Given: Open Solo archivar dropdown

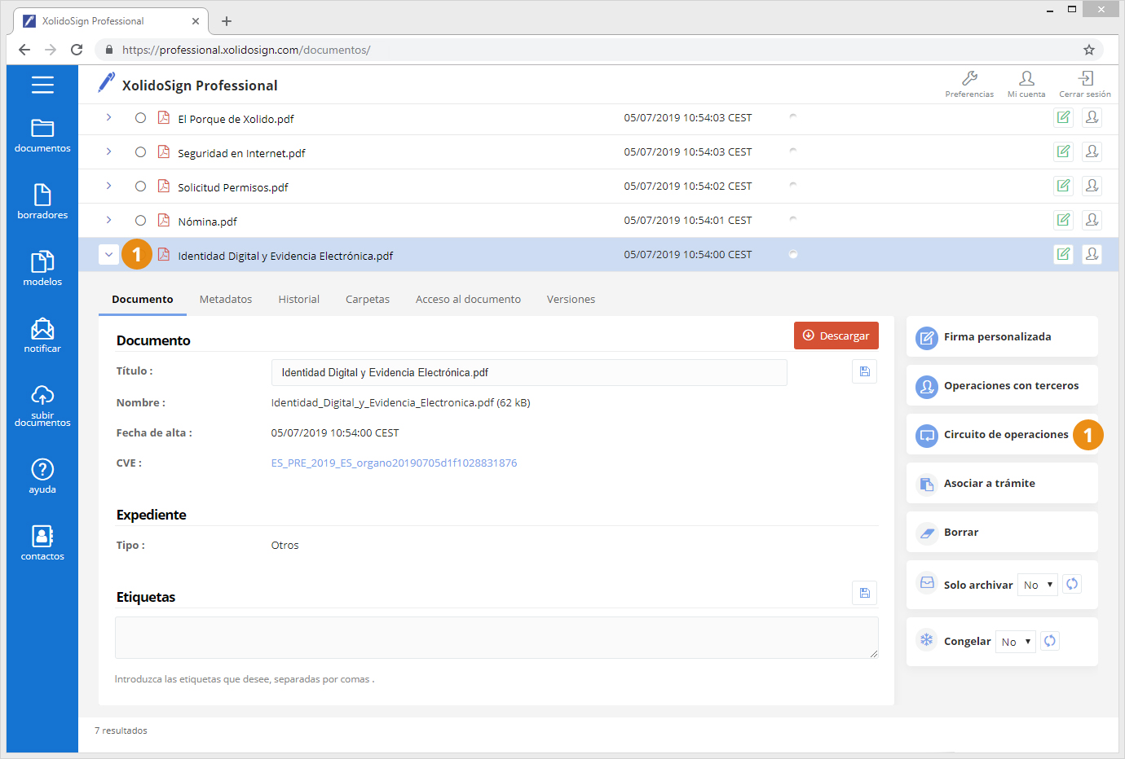Looking at the screenshot, I should [x=1038, y=585].
